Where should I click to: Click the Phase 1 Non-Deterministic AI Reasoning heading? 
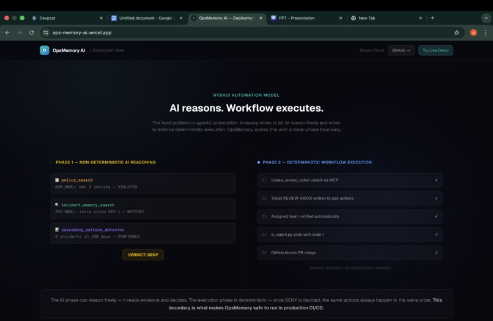[106, 162]
